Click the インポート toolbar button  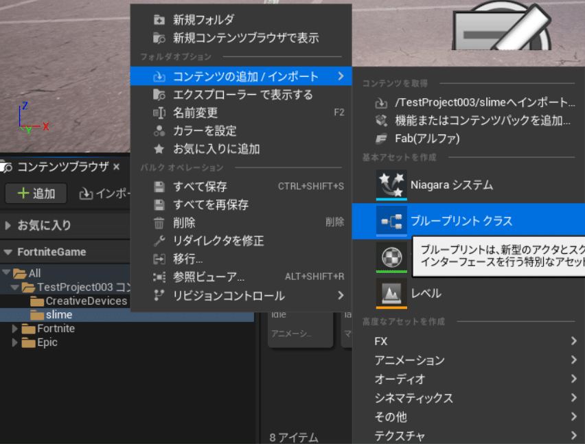coord(104,194)
